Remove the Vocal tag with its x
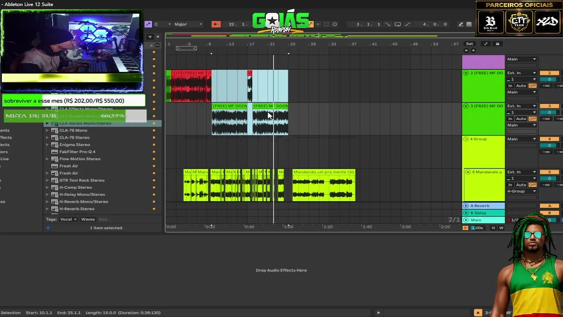 [x=75, y=219]
